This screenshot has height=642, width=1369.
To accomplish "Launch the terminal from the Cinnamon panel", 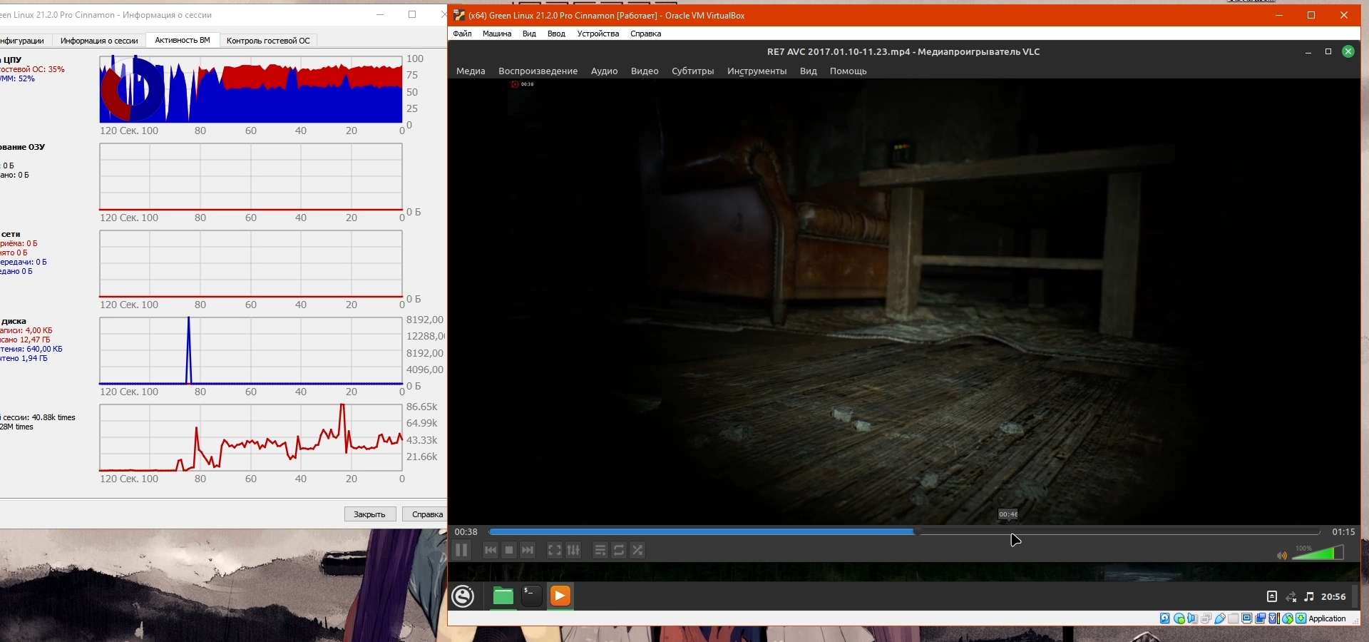I will click(532, 596).
